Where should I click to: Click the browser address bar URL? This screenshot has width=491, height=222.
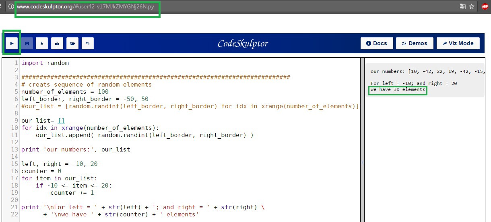click(x=85, y=7)
